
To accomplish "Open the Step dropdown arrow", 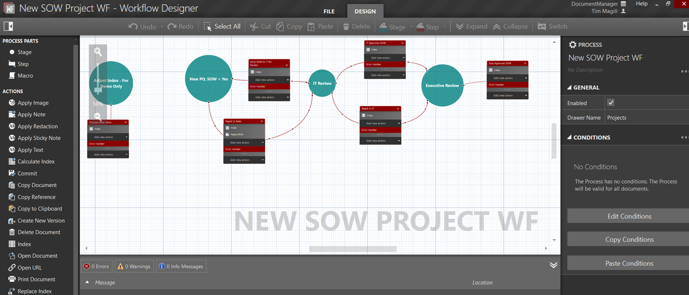I will 445,26.
